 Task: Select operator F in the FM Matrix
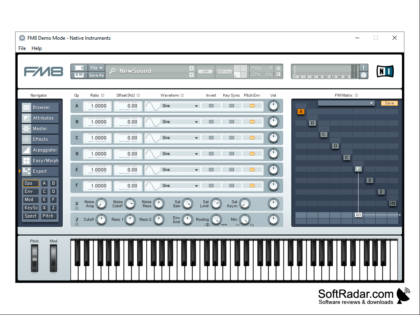358,169
